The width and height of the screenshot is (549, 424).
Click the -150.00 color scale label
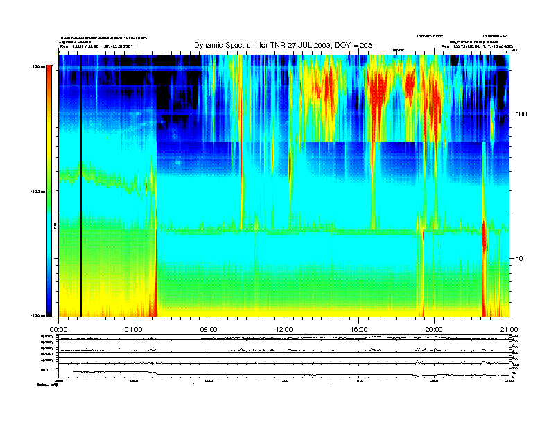pos(38,315)
